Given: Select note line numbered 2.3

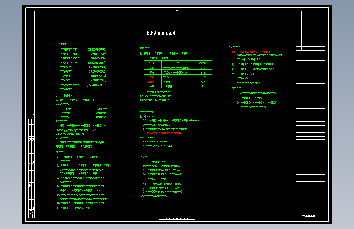Looking at the screenshot, I should [x=61, y=121].
